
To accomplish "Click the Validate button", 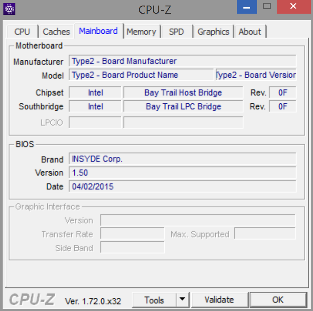I will (x=219, y=300).
